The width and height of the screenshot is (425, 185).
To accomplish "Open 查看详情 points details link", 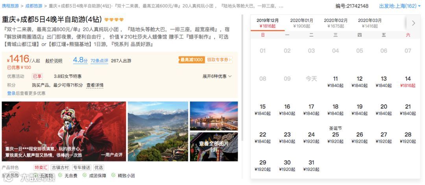I will tap(95, 85).
